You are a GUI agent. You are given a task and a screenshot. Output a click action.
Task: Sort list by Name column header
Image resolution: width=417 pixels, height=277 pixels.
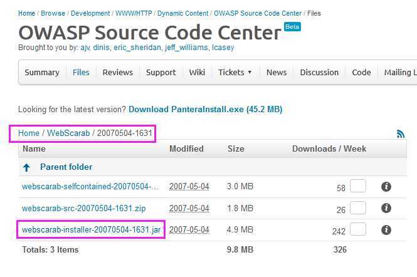point(34,149)
